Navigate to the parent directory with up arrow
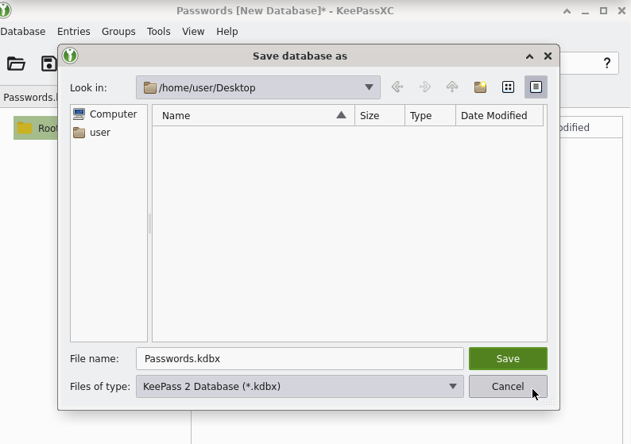Viewport: 631px width, 444px height. pyautogui.click(x=452, y=87)
